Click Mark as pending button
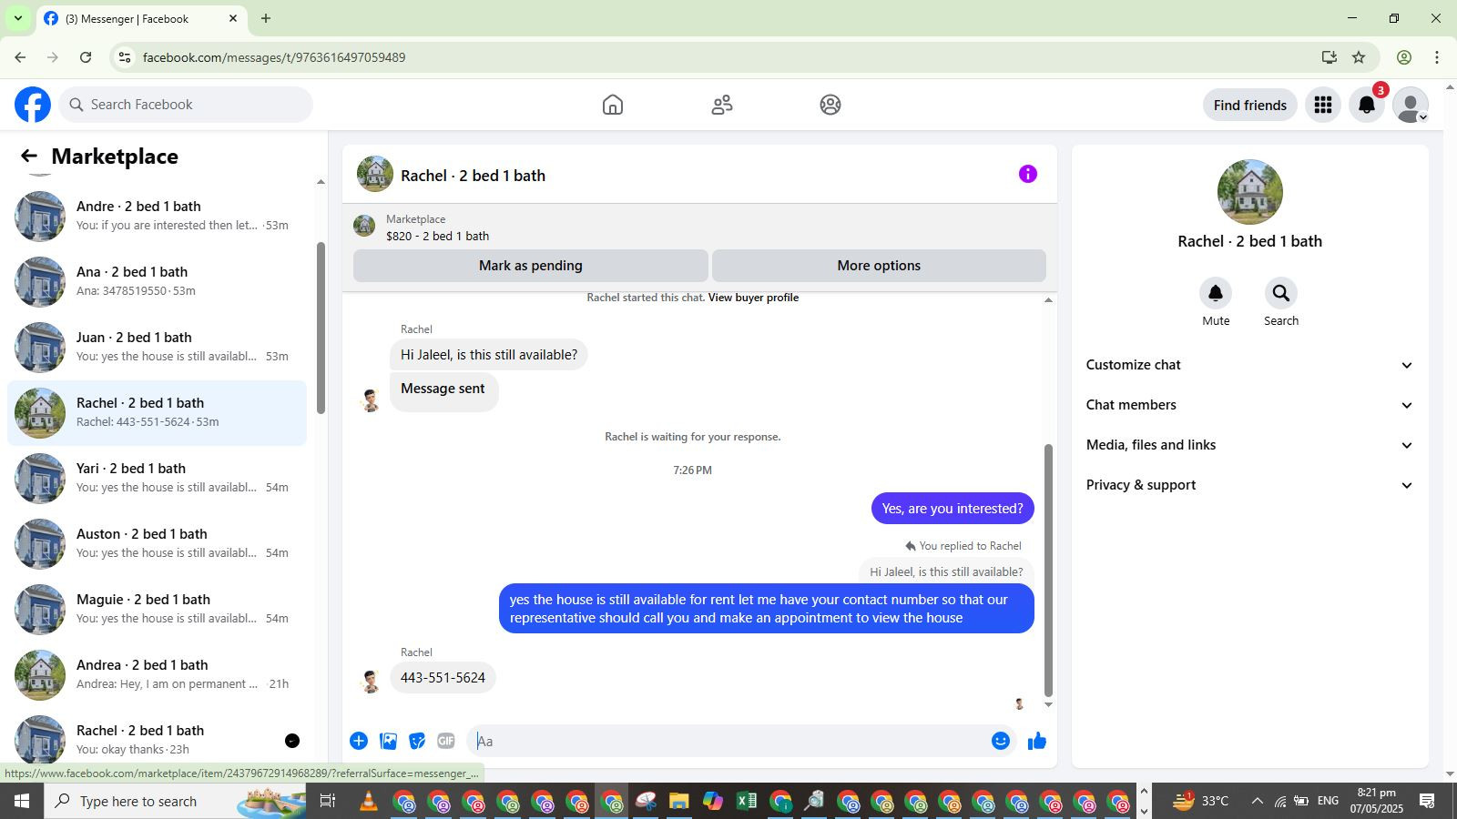Image resolution: width=1457 pixels, height=819 pixels. click(x=531, y=266)
